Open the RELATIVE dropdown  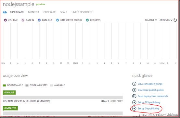(x=151, y=20)
